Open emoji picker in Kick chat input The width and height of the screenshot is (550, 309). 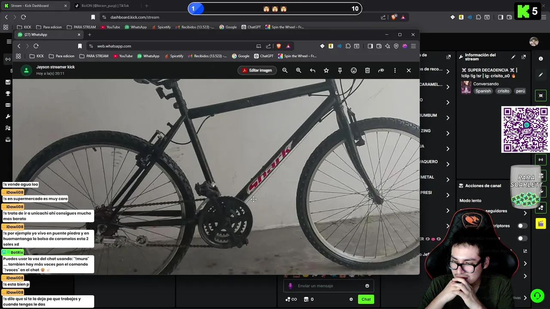click(367, 286)
